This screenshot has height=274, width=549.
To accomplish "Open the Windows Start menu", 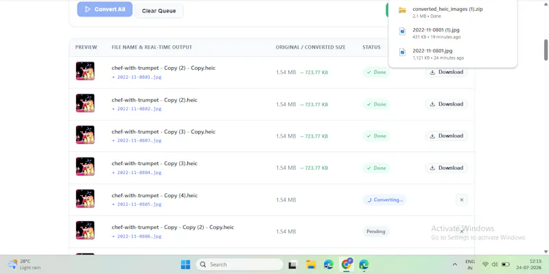I will click(x=185, y=264).
